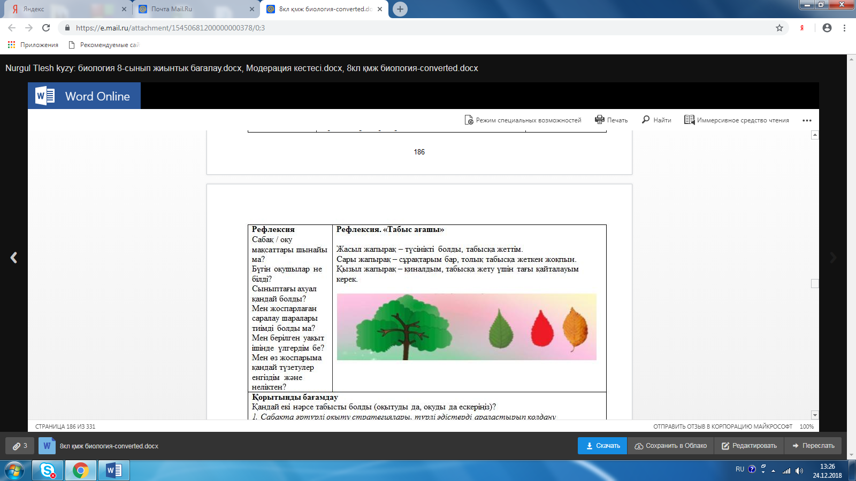Go to the next attachment with the right arrow

click(833, 258)
